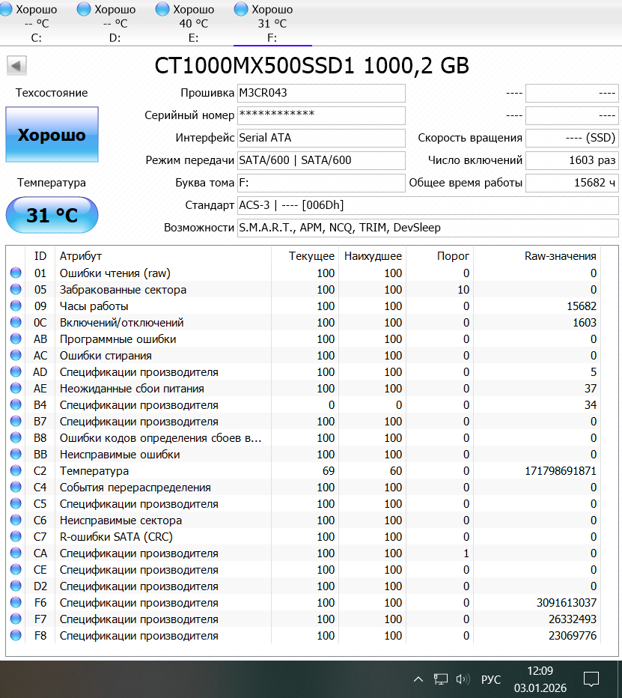
Task: Open the notification center icon
Action: pos(591,679)
